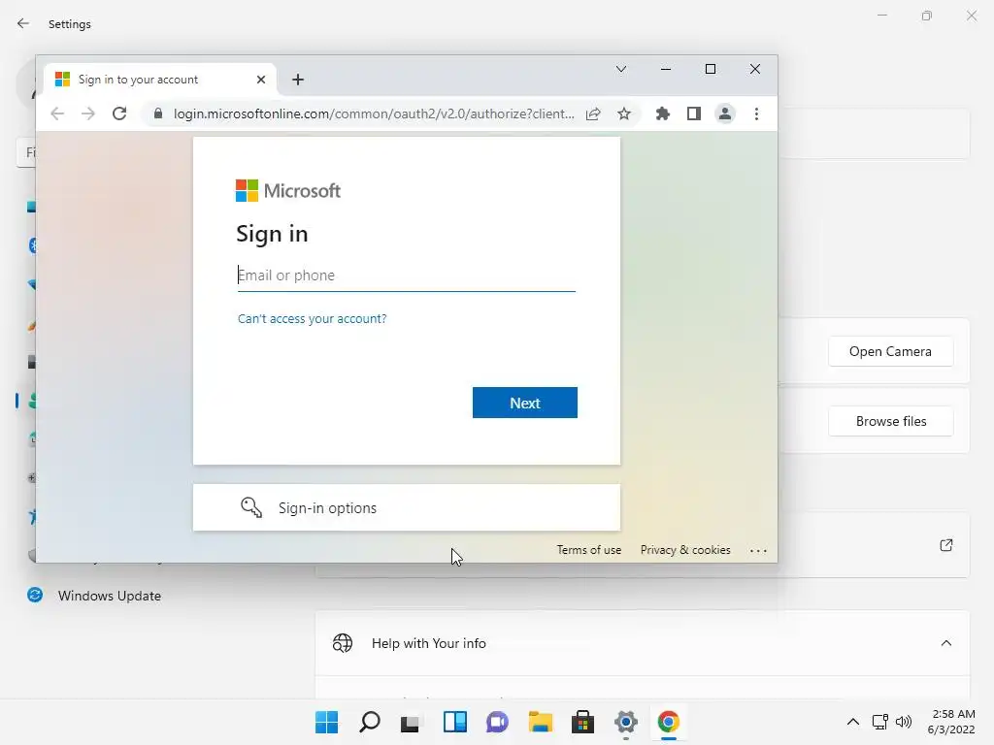Open Sign-in options
This screenshot has width=994, height=745.
click(407, 508)
